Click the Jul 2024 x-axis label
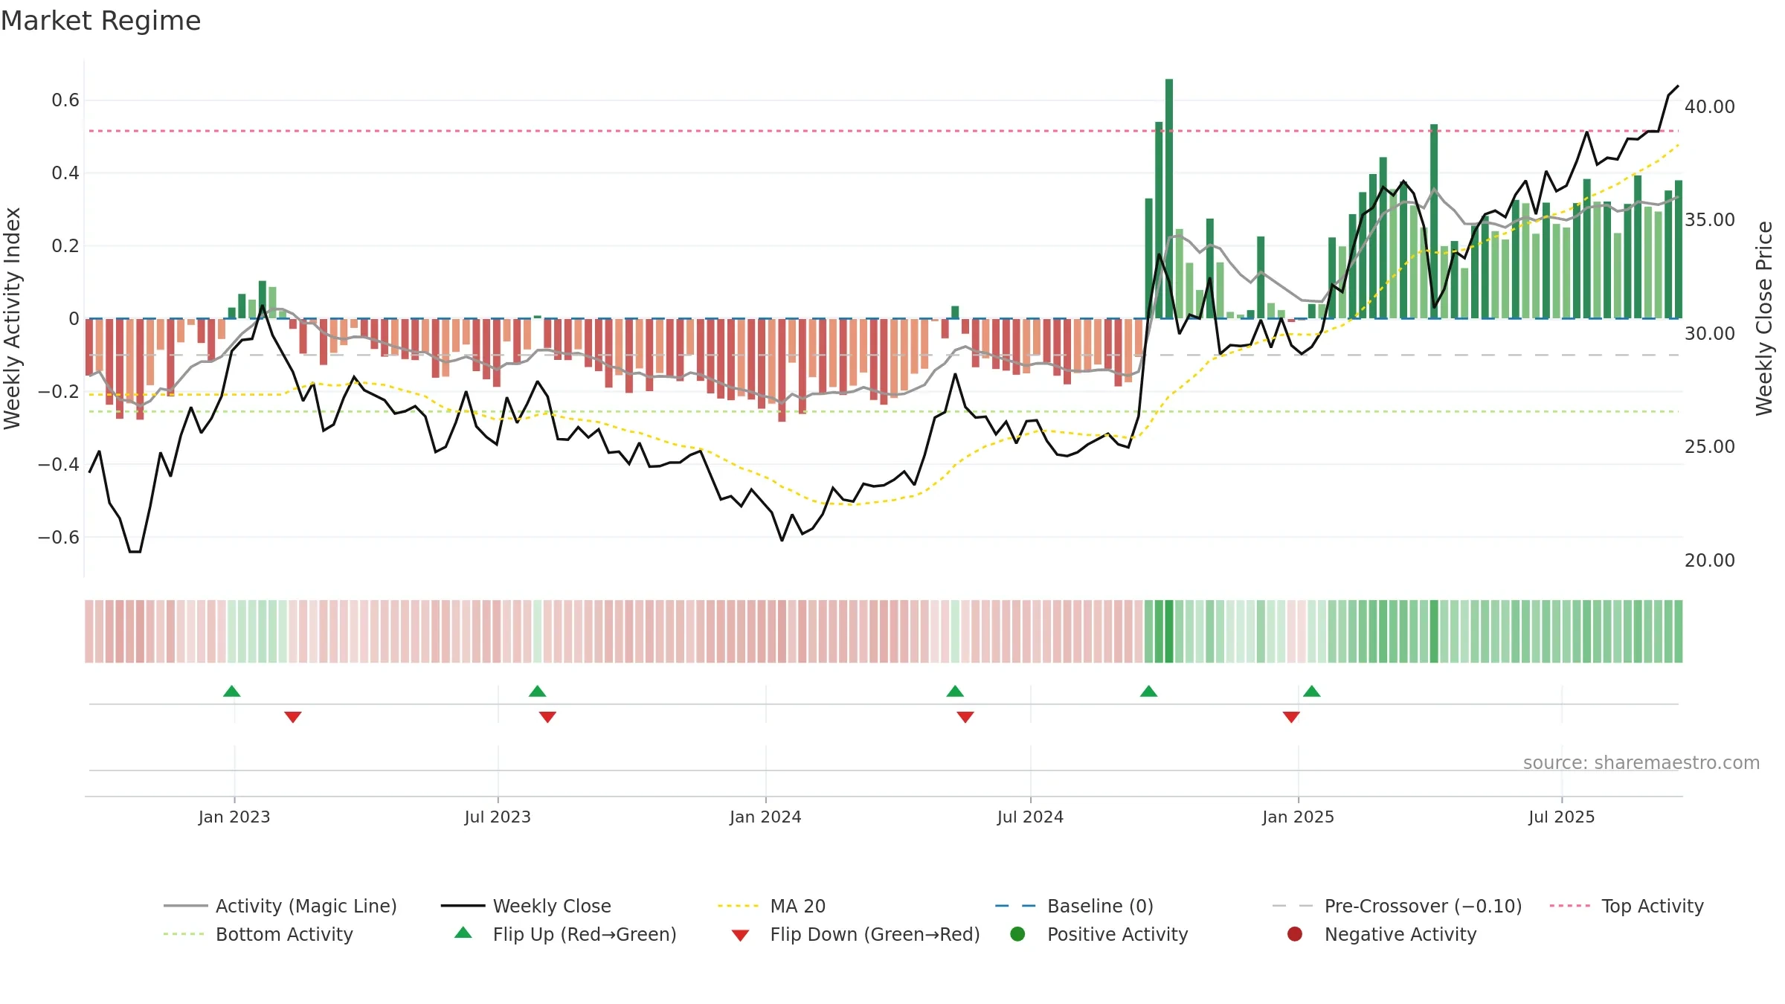Image resolution: width=1785 pixels, height=1004 pixels. coord(1030,817)
